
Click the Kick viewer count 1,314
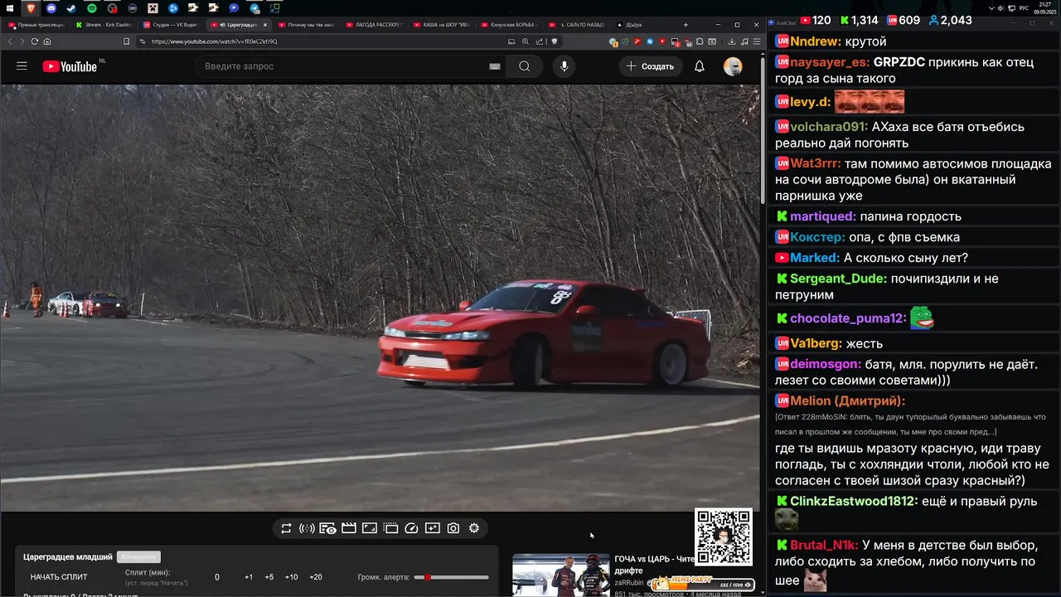click(x=860, y=21)
